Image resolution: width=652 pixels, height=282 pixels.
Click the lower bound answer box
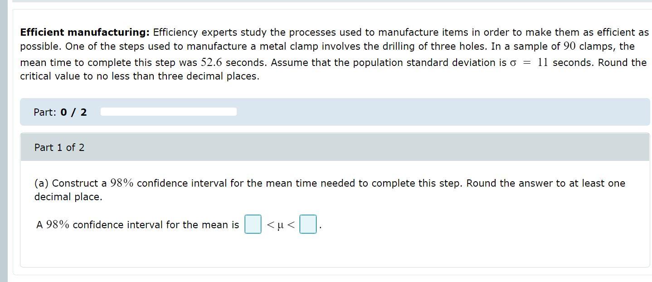[x=253, y=224]
